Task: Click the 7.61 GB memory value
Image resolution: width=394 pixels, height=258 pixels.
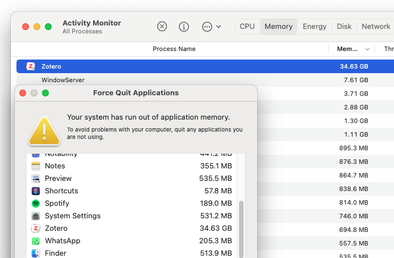Action: (356, 80)
